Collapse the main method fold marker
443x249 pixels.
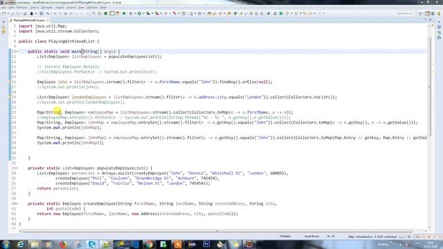17,51
